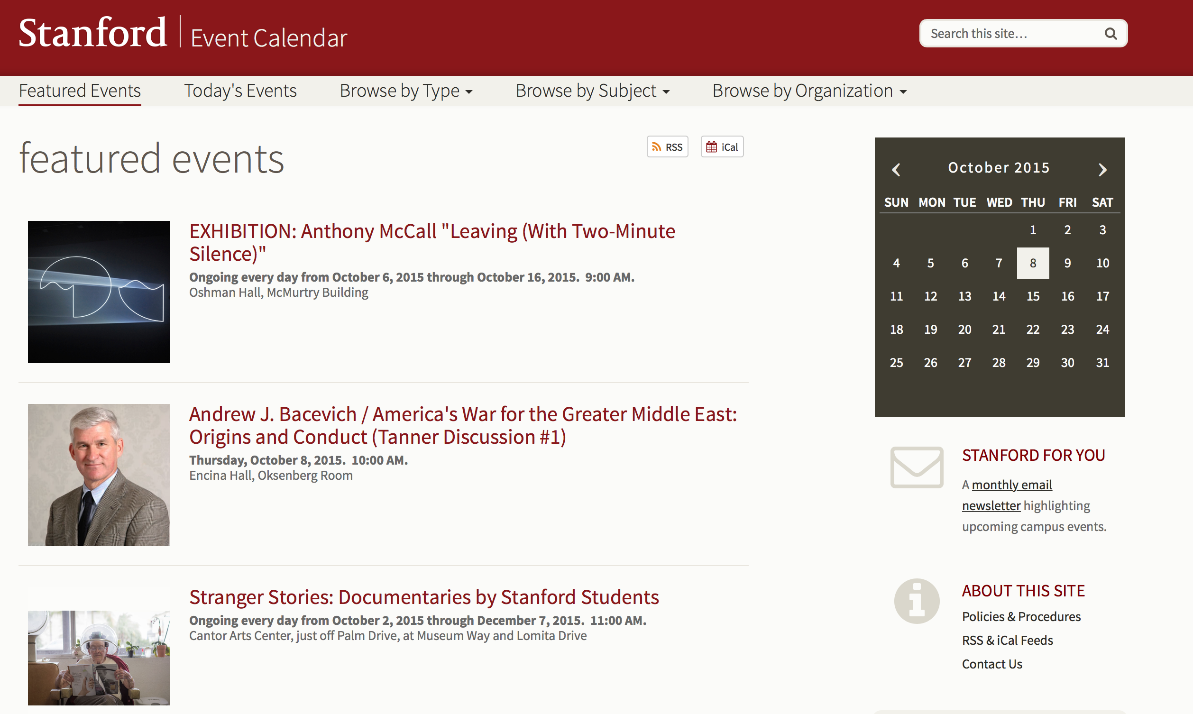Open the RSS feed button
The height and width of the screenshot is (714, 1193).
tap(667, 147)
